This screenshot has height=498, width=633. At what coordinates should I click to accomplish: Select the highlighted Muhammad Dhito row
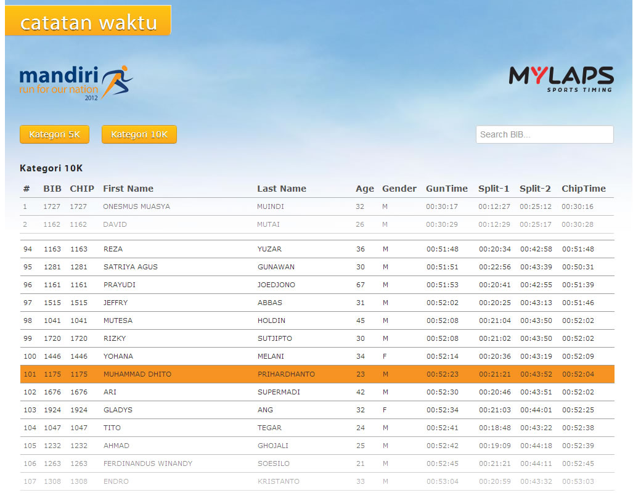317,374
